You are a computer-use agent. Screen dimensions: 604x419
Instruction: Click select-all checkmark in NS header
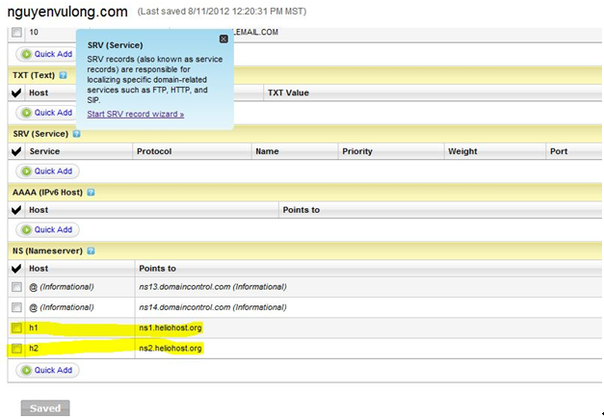click(x=16, y=269)
